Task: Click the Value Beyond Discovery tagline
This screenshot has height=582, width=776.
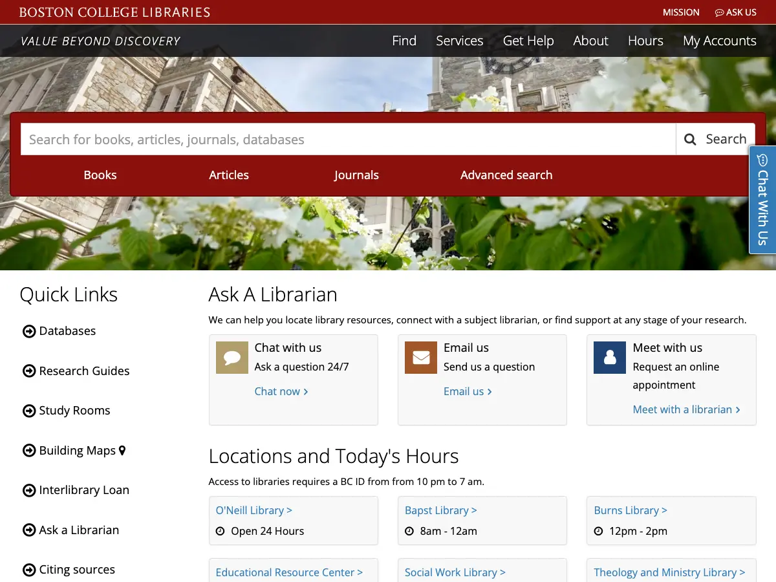Action: pyautogui.click(x=100, y=41)
